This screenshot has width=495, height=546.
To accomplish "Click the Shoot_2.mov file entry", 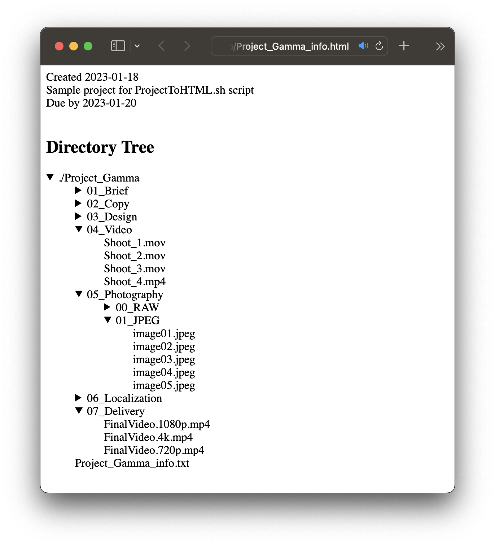I will click(x=135, y=256).
